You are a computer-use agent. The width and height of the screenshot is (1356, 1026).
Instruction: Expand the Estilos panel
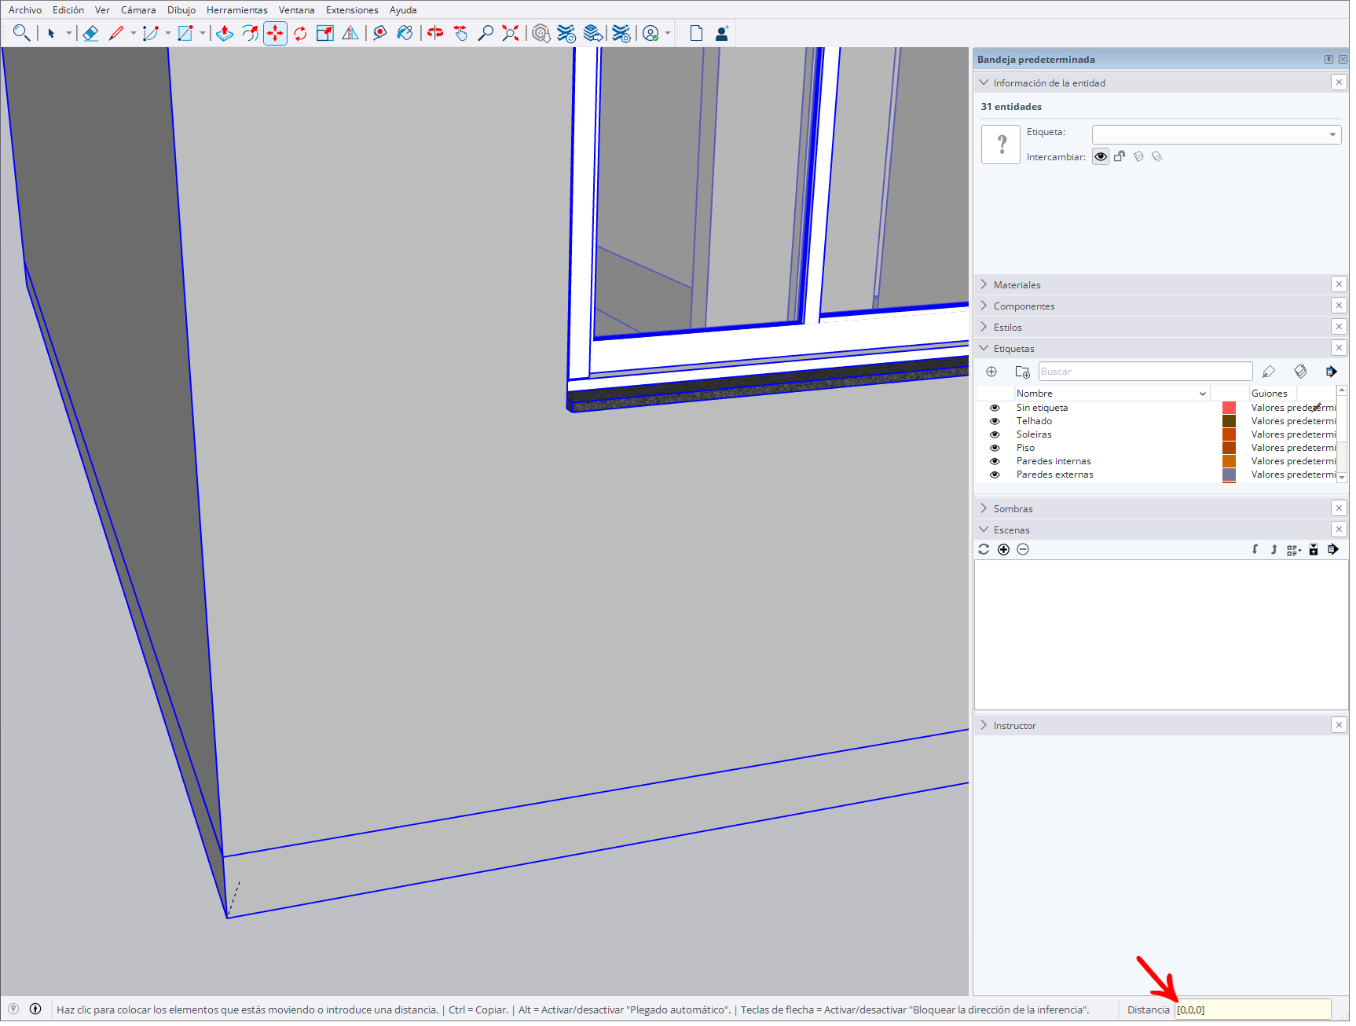tap(984, 327)
